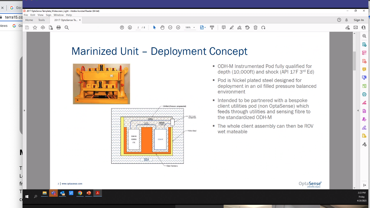Viewport: 370px width, 208px height.
Task: Click the page number input field
Action: tap(138, 27)
